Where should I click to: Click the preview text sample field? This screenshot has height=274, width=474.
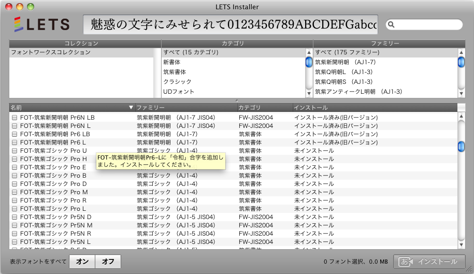(x=231, y=24)
